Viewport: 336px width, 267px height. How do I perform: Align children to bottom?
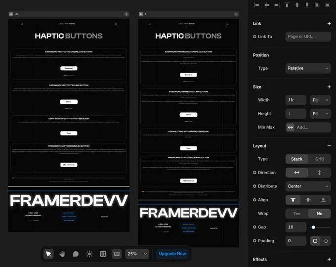click(323, 200)
